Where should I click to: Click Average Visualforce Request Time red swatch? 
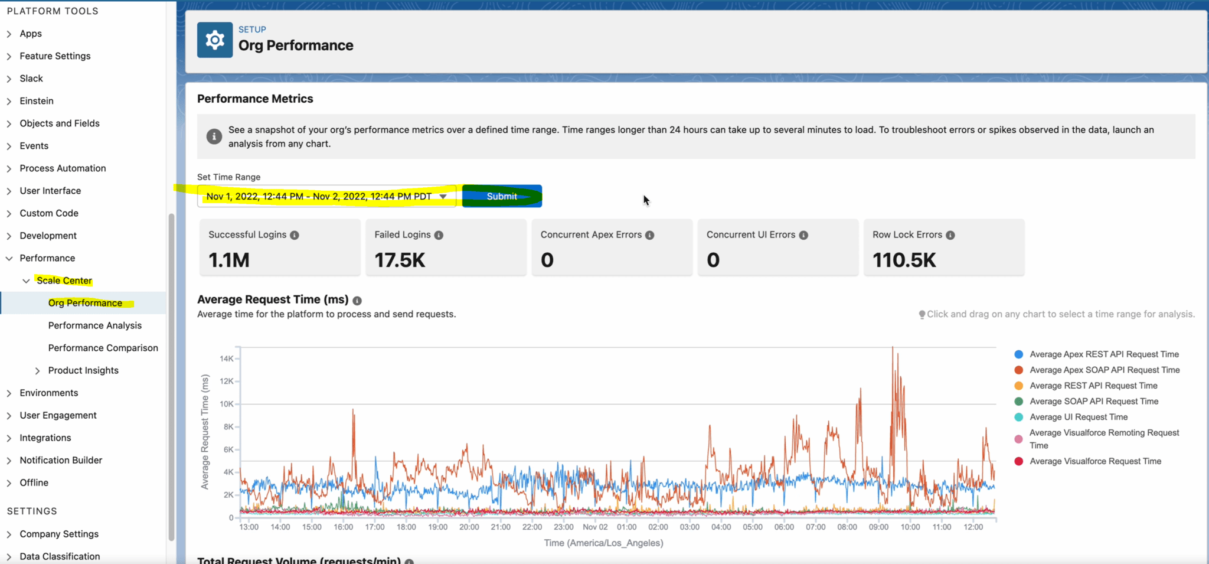[1018, 461]
